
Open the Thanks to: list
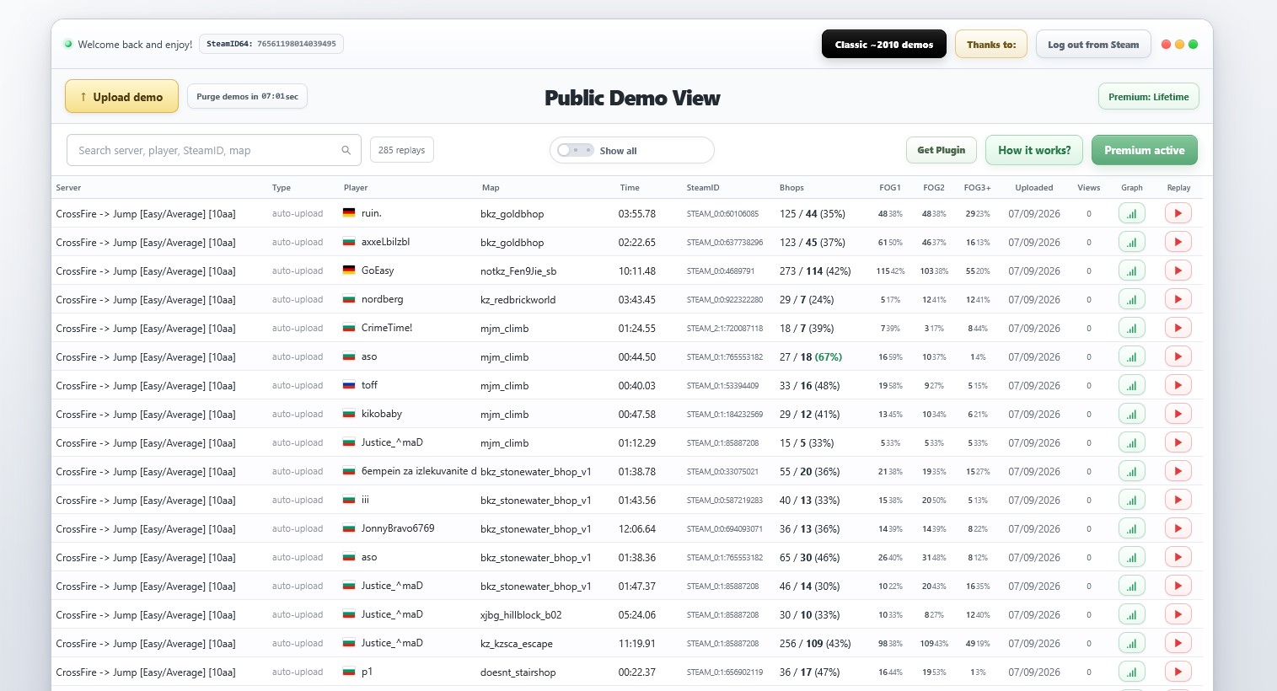pos(991,44)
